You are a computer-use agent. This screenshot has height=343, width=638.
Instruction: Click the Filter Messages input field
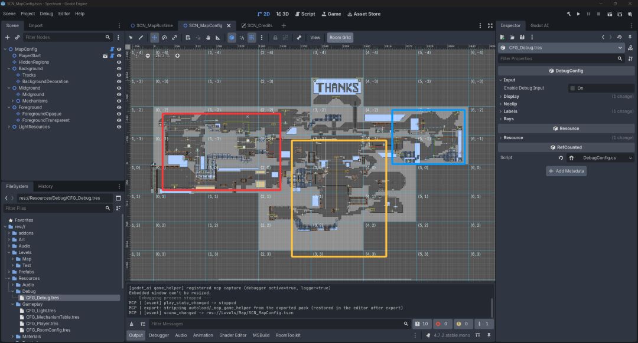pyautogui.click(x=275, y=324)
